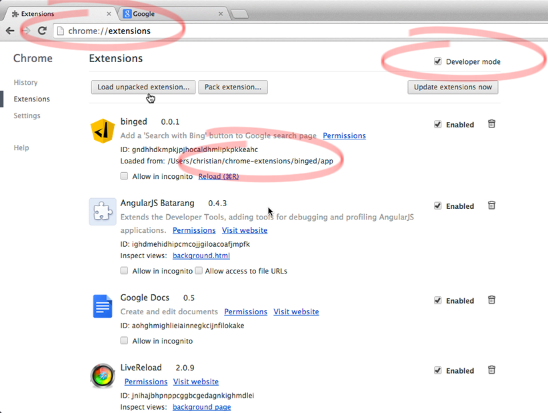Viewport: 548px width, 413px height.
Task: Click the browser back arrow
Action: pyautogui.click(x=10, y=31)
